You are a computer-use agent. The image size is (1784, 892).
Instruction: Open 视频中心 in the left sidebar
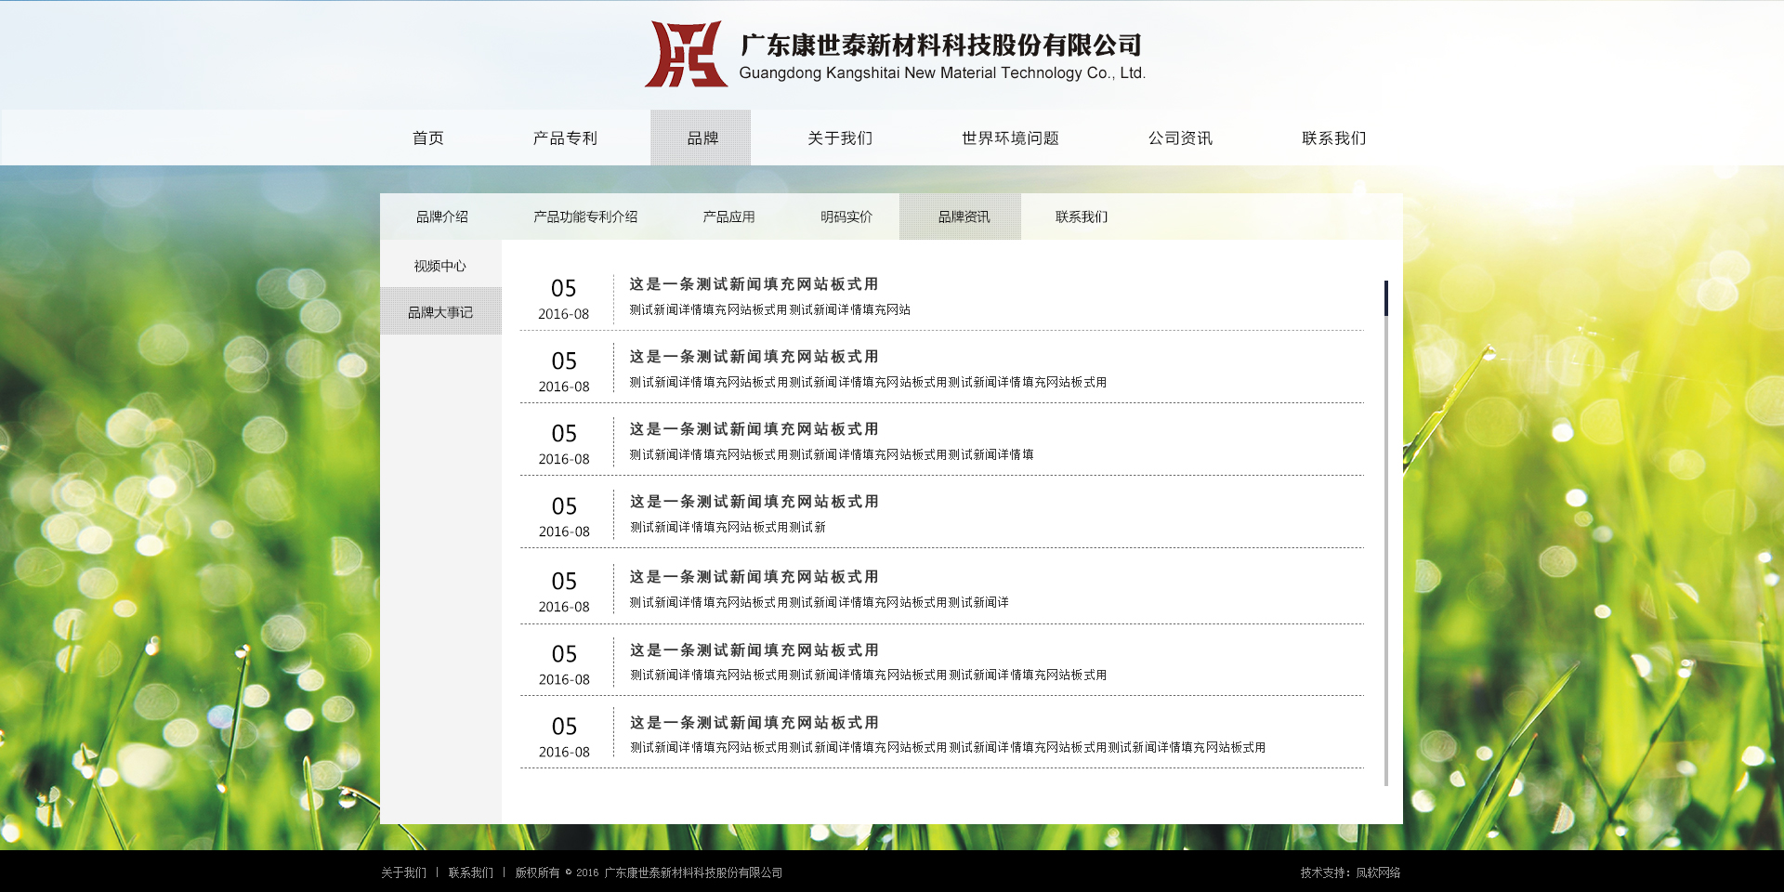(x=440, y=267)
